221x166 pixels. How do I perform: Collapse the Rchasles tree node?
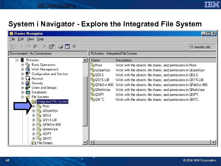(x=17, y=60)
